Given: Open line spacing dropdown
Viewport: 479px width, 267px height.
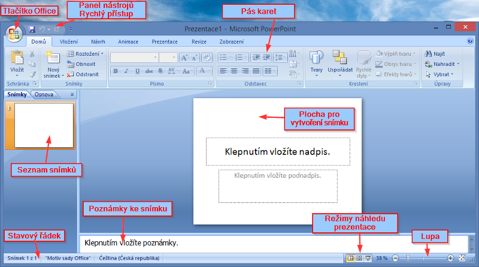Looking at the screenshot, I should point(280,57).
